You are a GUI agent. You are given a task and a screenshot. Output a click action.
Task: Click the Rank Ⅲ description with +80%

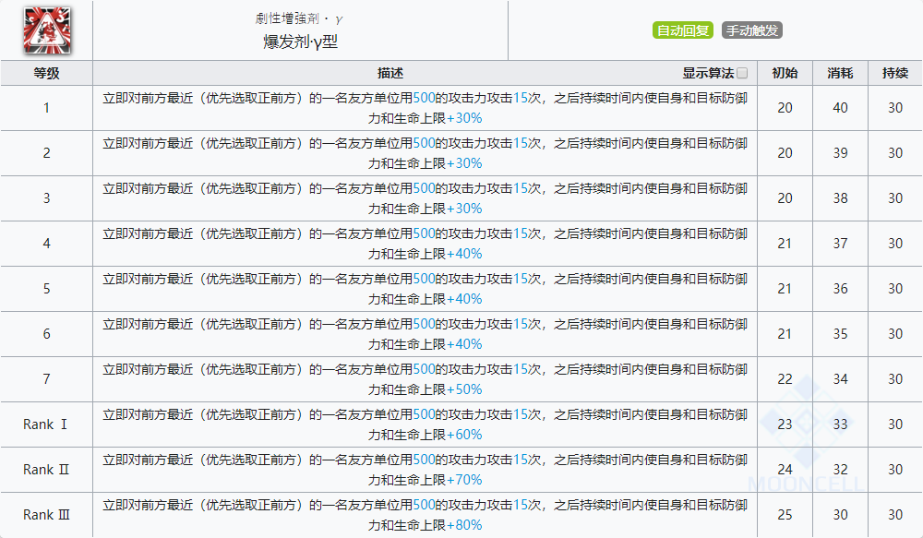click(x=425, y=515)
